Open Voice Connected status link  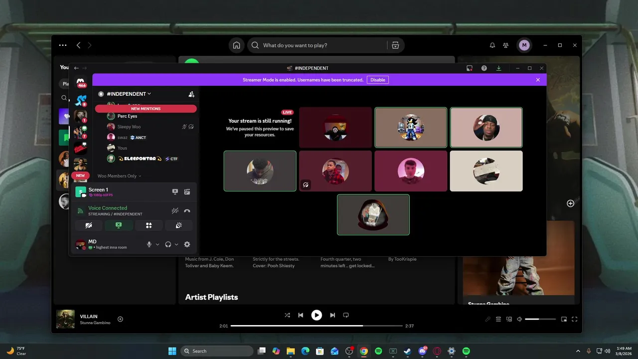(108, 208)
